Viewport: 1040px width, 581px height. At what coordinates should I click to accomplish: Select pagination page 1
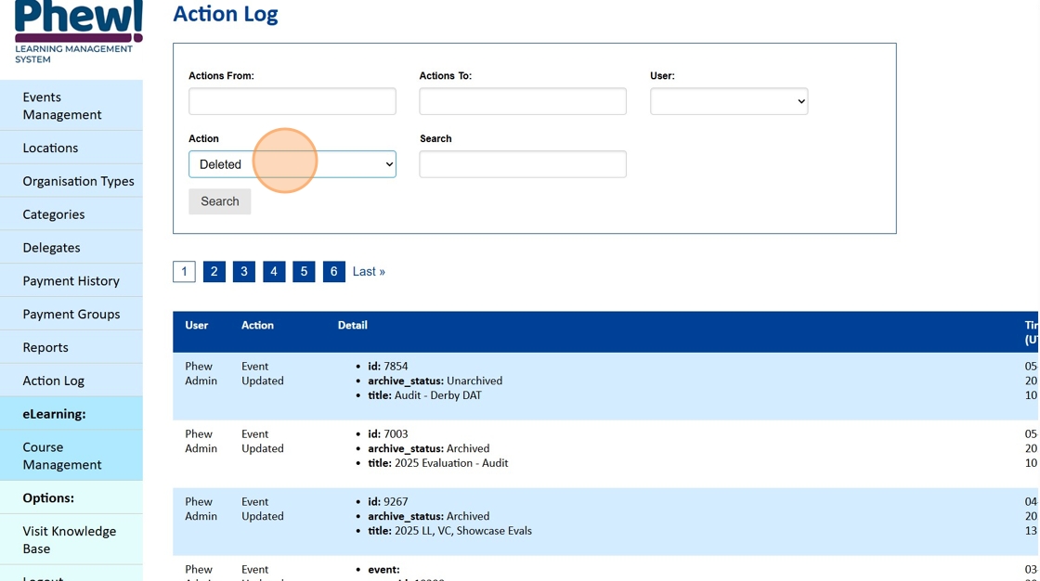click(x=184, y=271)
